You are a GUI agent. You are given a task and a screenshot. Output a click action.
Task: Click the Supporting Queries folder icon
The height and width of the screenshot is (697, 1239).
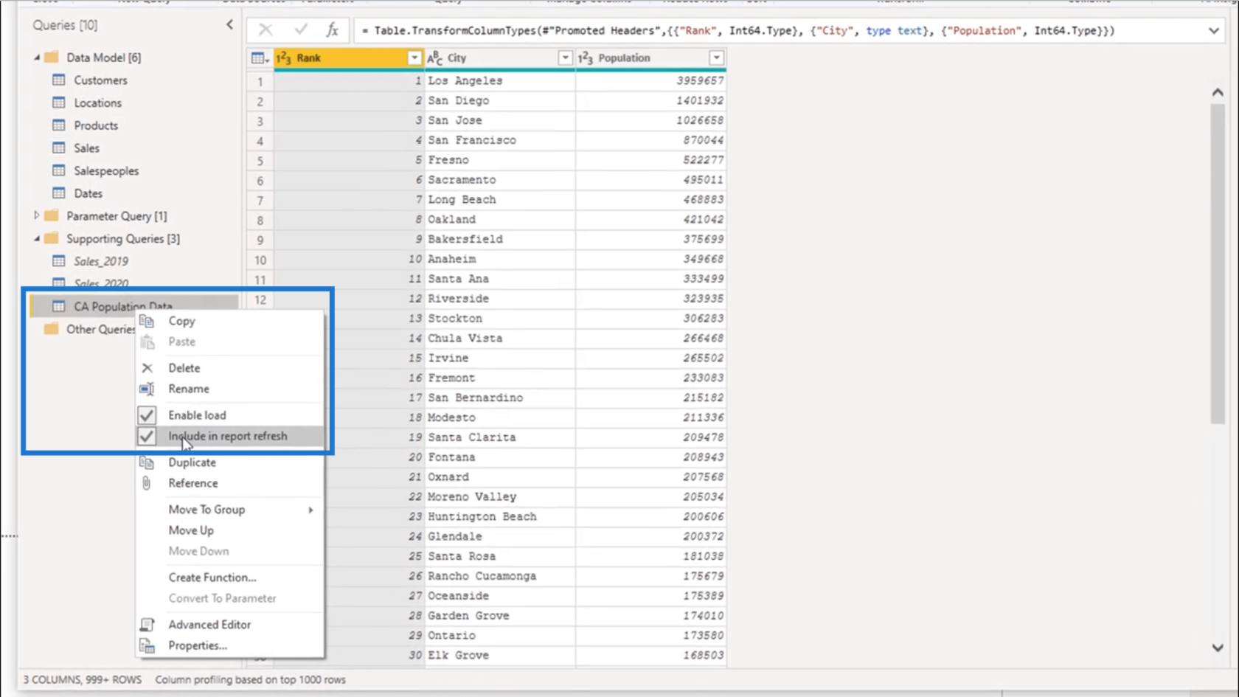click(x=51, y=238)
